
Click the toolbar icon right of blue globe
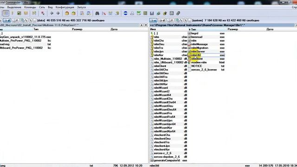(132, 13)
